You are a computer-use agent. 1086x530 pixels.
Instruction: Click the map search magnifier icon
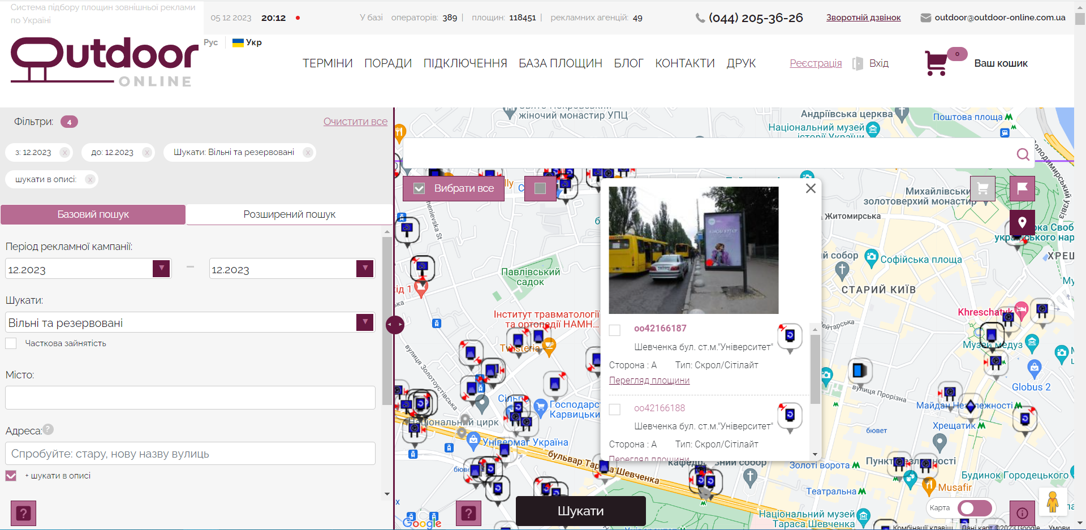(x=1023, y=154)
